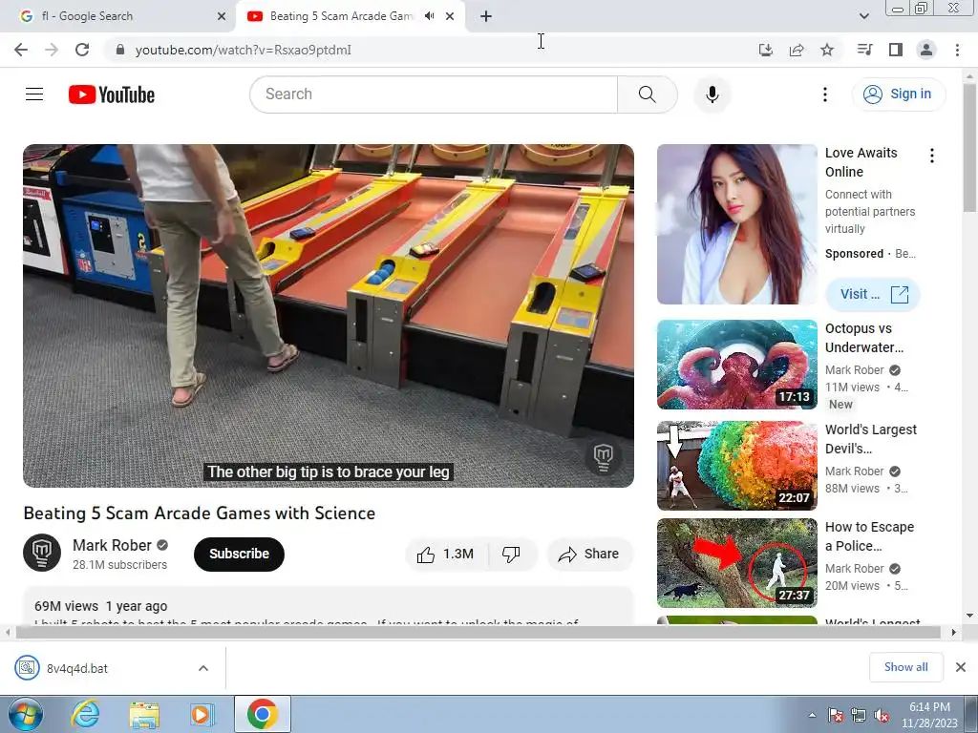Open the Chrome profile avatar
978x733 pixels.
[926, 50]
